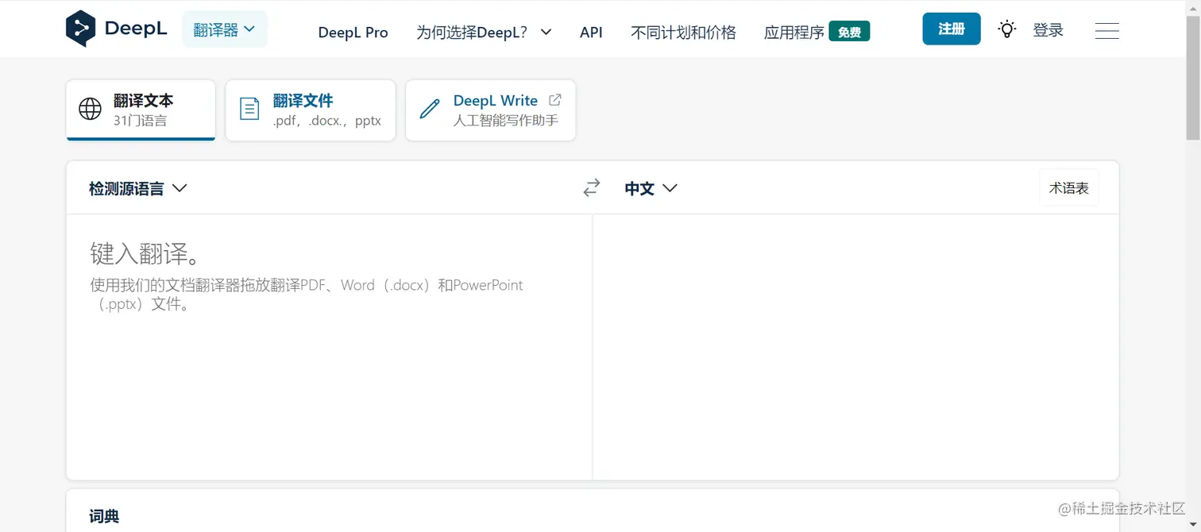Click the translation output panel
The width and height of the screenshot is (1201, 532).
(x=855, y=346)
